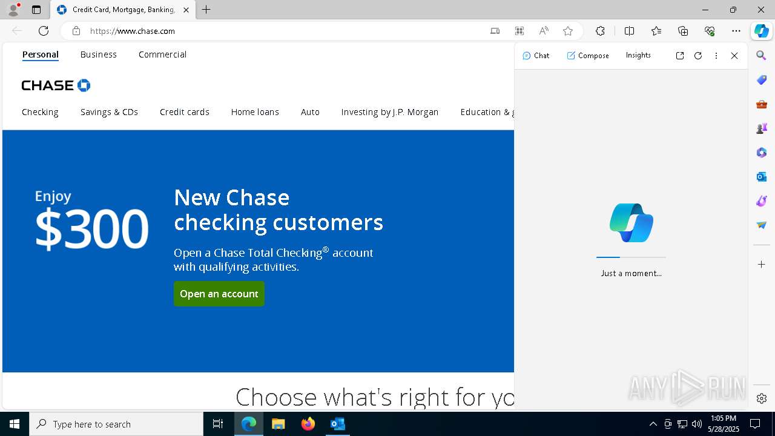Add sidebar app with plus icon

(762, 265)
